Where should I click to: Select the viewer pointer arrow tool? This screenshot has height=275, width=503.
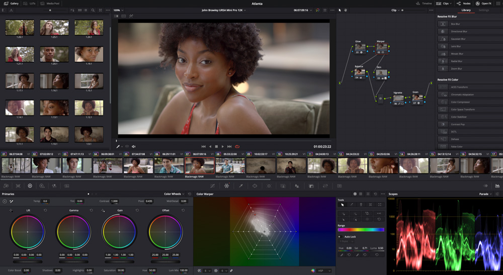coord(340,10)
